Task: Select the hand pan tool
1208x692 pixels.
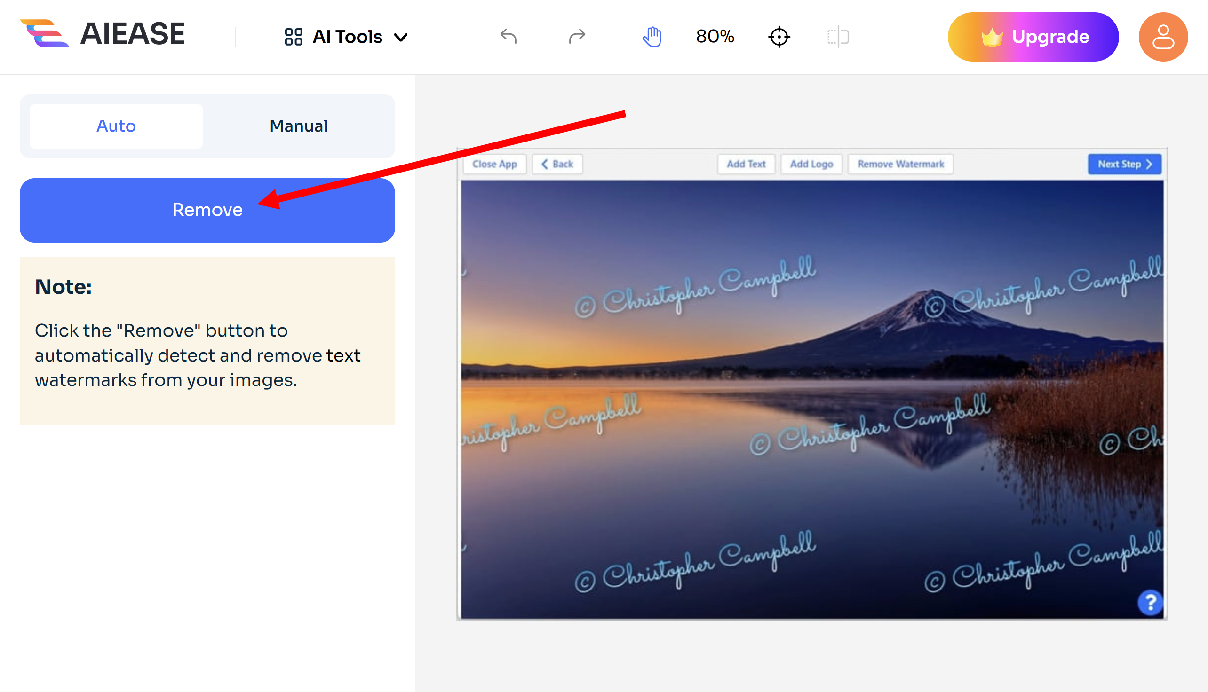Action: 652,37
